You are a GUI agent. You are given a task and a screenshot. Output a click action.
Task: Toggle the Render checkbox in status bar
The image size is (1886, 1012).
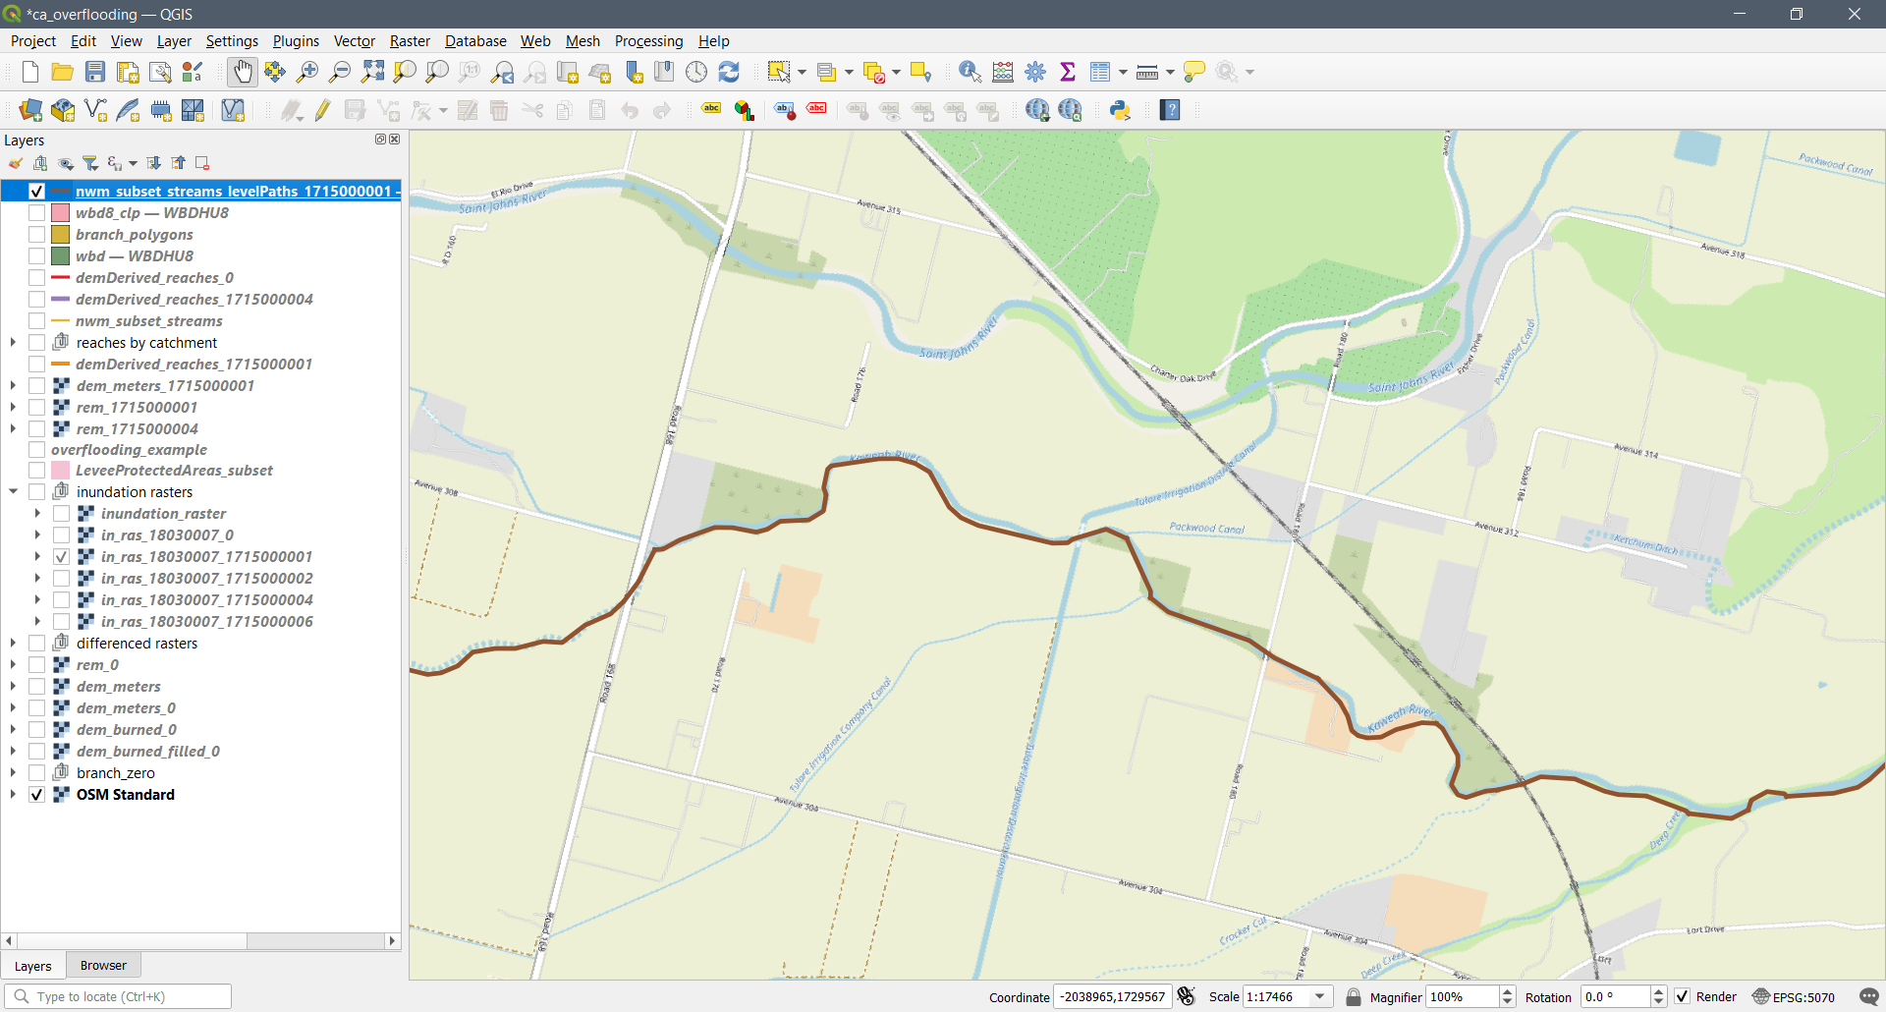pyautogui.click(x=1681, y=996)
